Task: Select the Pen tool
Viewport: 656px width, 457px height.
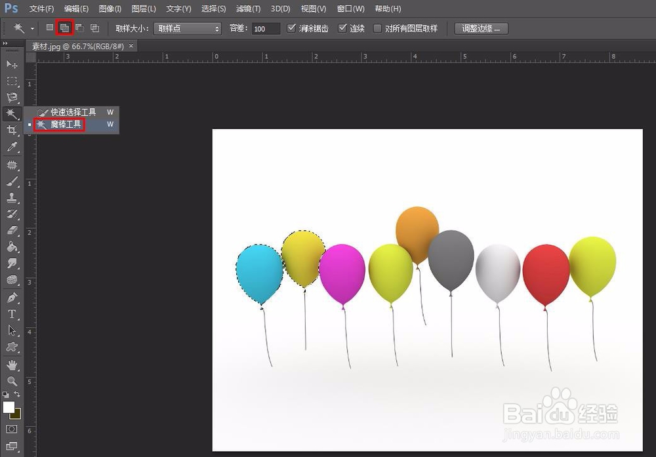Action: [x=12, y=298]
